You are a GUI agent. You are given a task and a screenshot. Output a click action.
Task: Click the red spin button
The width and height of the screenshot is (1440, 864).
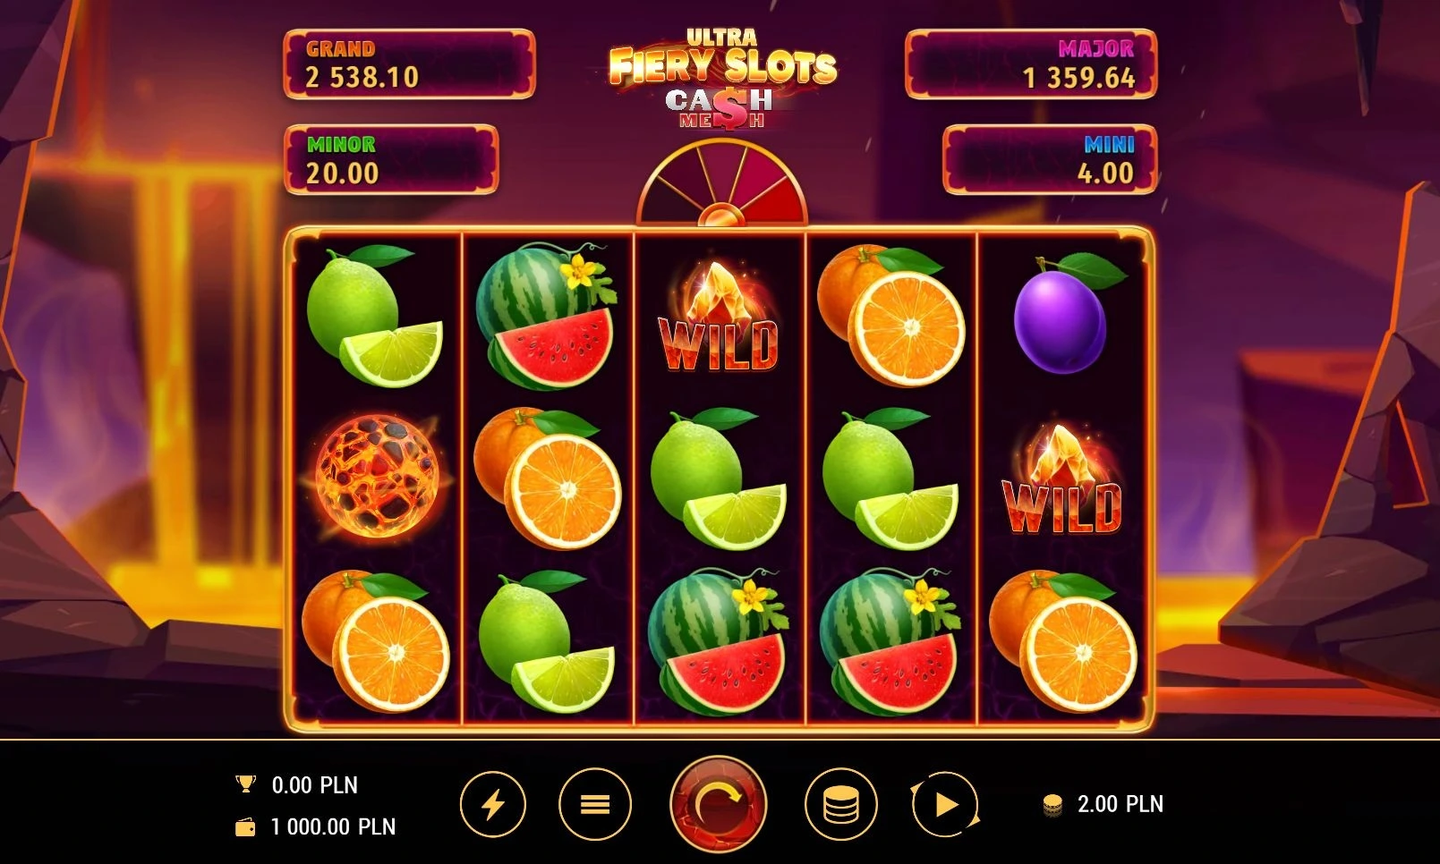pos(718,804)
